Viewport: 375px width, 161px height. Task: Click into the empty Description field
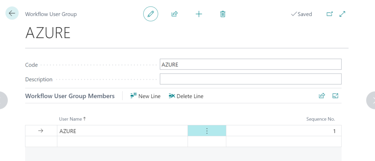click(250, 79)
